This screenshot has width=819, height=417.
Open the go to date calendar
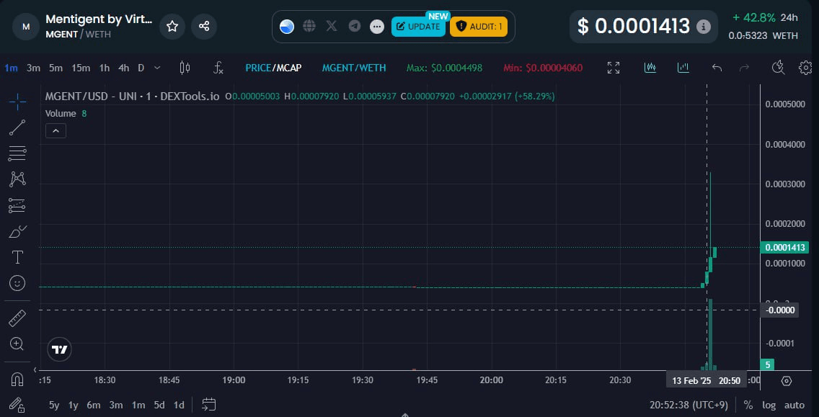(x=209, y=405)
